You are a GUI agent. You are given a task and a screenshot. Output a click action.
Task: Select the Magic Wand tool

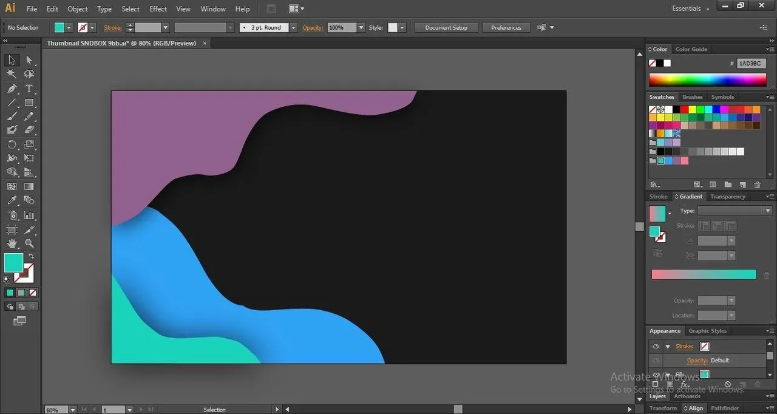12,74
